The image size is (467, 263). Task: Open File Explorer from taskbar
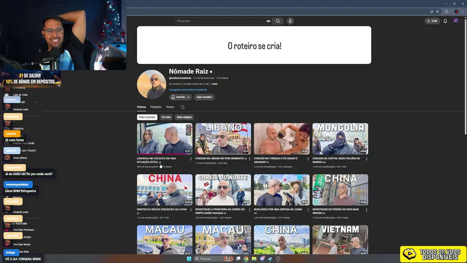[x=254, y=259]
